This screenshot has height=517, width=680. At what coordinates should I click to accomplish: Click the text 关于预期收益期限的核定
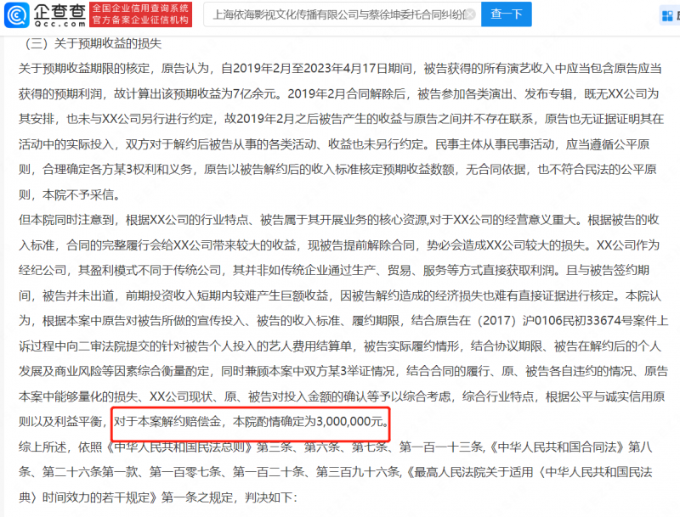tap(84, 68)
